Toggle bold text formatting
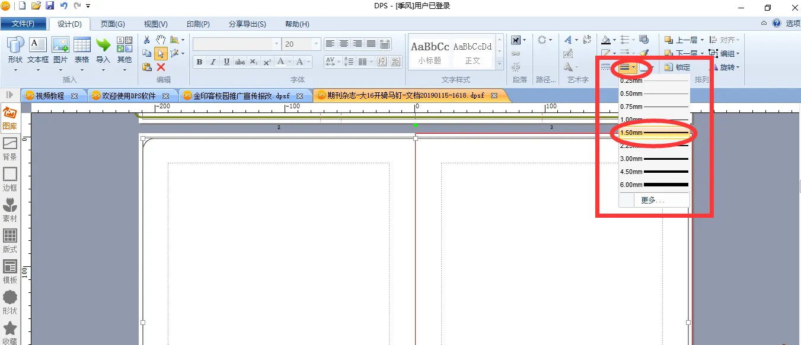 click(199, 62)
